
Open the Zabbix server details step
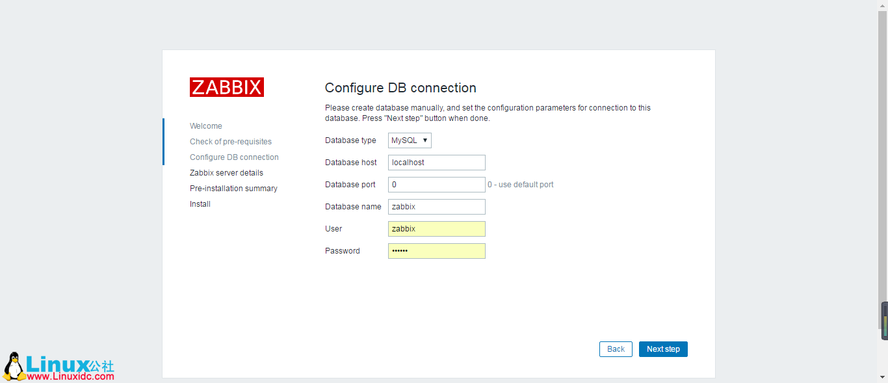coord(226,172)
